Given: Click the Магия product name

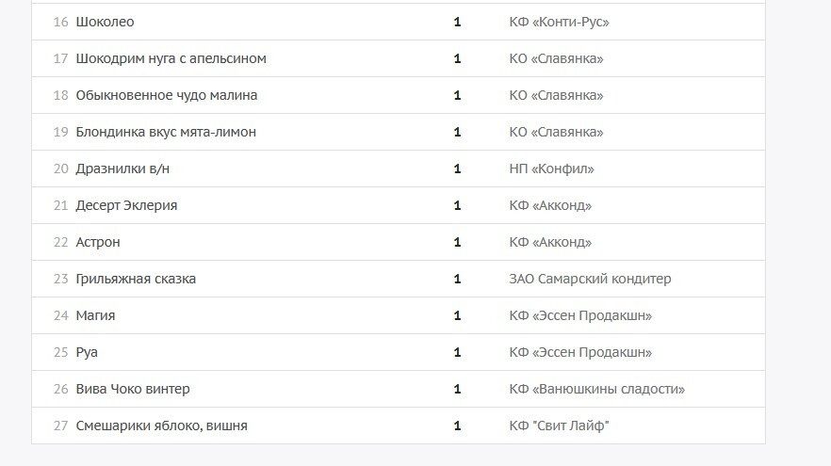Looking at the screenshot, I should coord(95,315).
